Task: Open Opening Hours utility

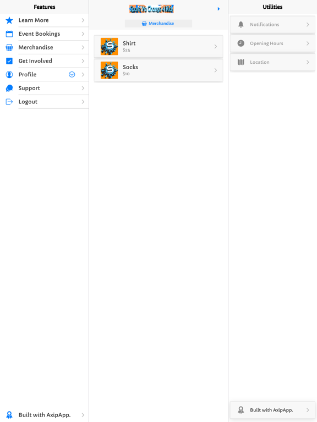Action: 272,43
